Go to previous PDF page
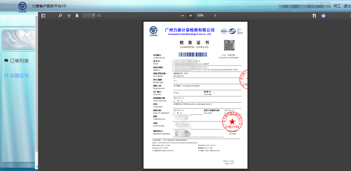 pyautogui.click(x=69, y=16)
